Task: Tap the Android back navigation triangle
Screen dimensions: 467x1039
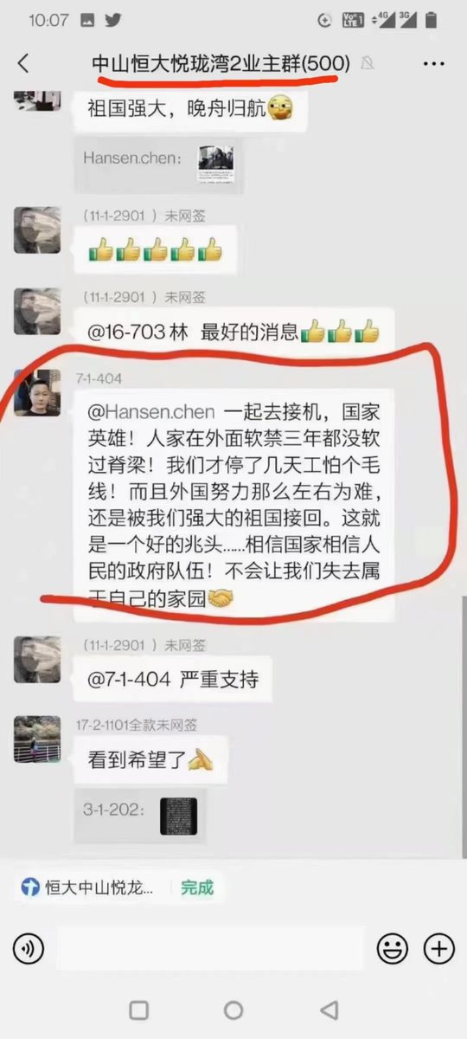Action: (329, 1010)
